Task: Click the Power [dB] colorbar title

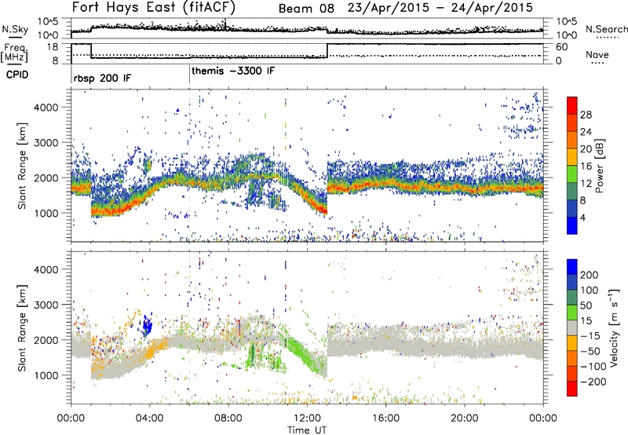Action: coord(599,166)
